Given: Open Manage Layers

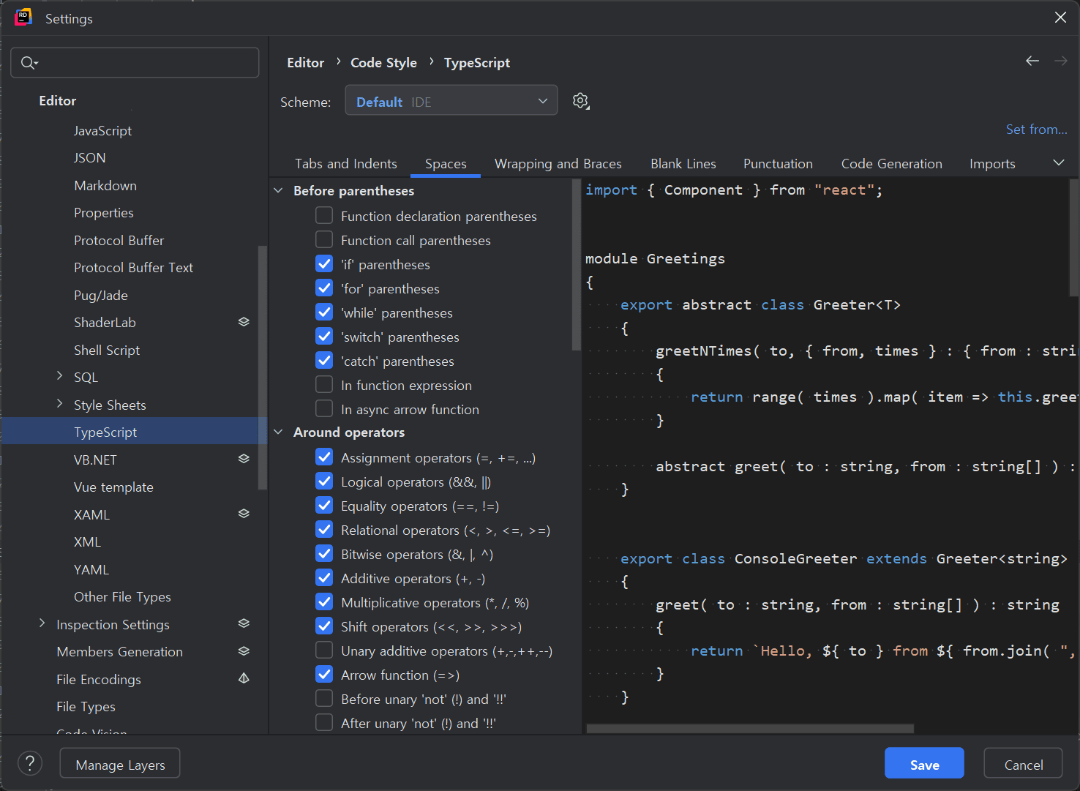Looking at the screenshot, I should click(x=120, y=764).
